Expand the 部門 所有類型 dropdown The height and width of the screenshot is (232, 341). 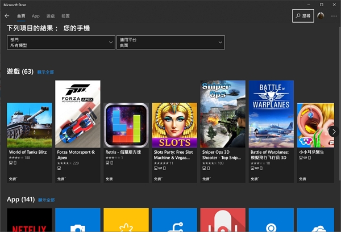(61, 43)
